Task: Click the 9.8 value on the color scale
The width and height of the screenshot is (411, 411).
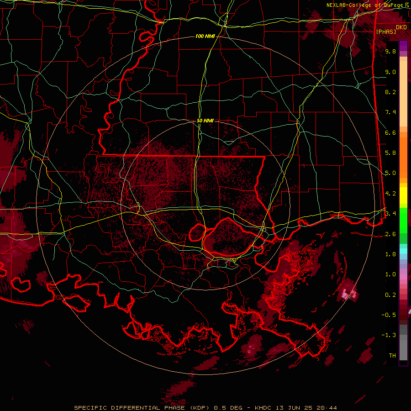Action: [390, 52]
